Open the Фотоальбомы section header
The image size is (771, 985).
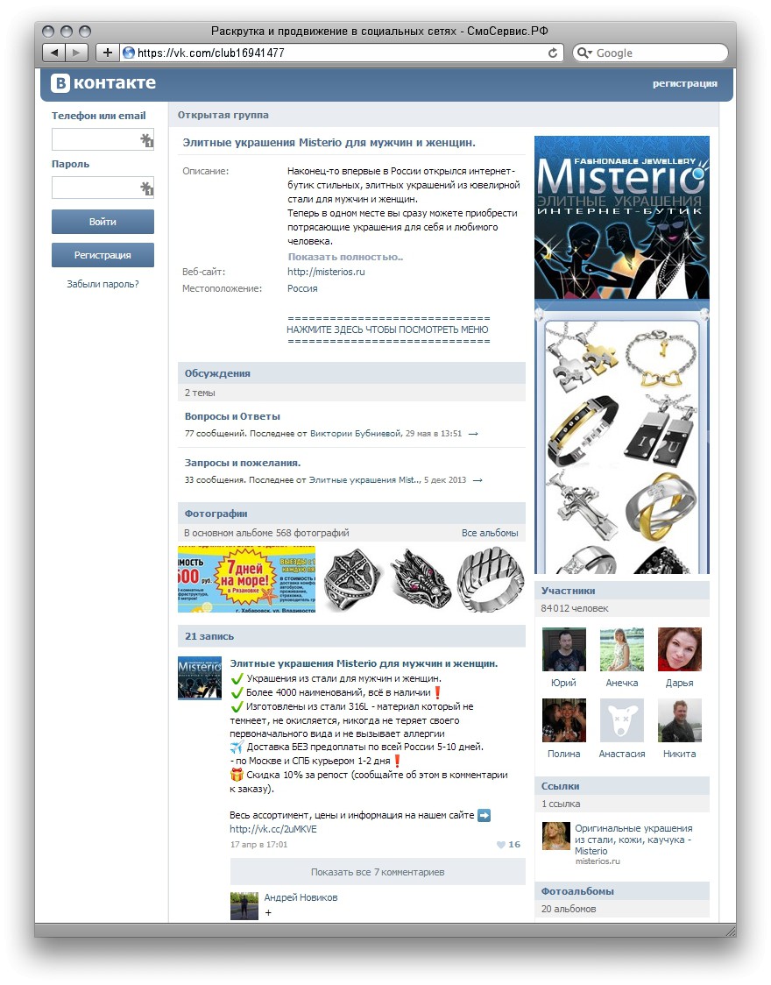click(x=621, y=890)
